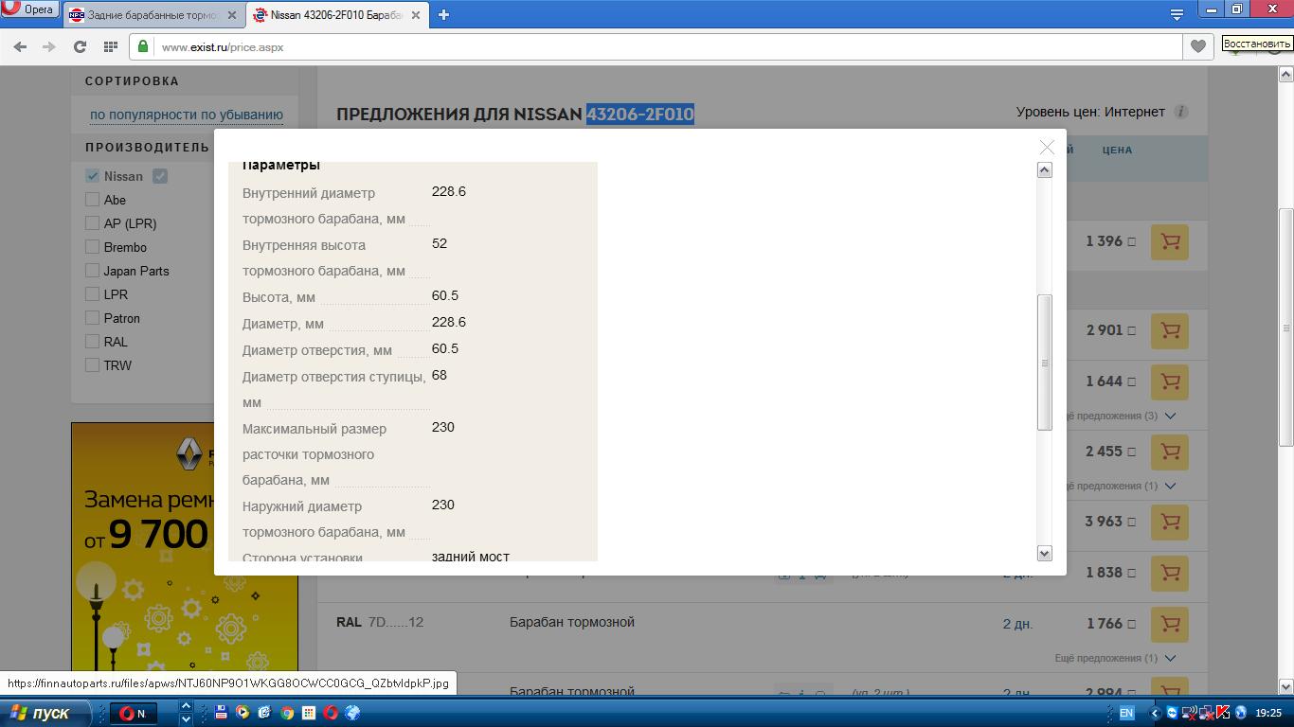Screen dimensions: 1294x727
Task: Click the main page scrollbar thumb
Action: [x=1286, y=328]
